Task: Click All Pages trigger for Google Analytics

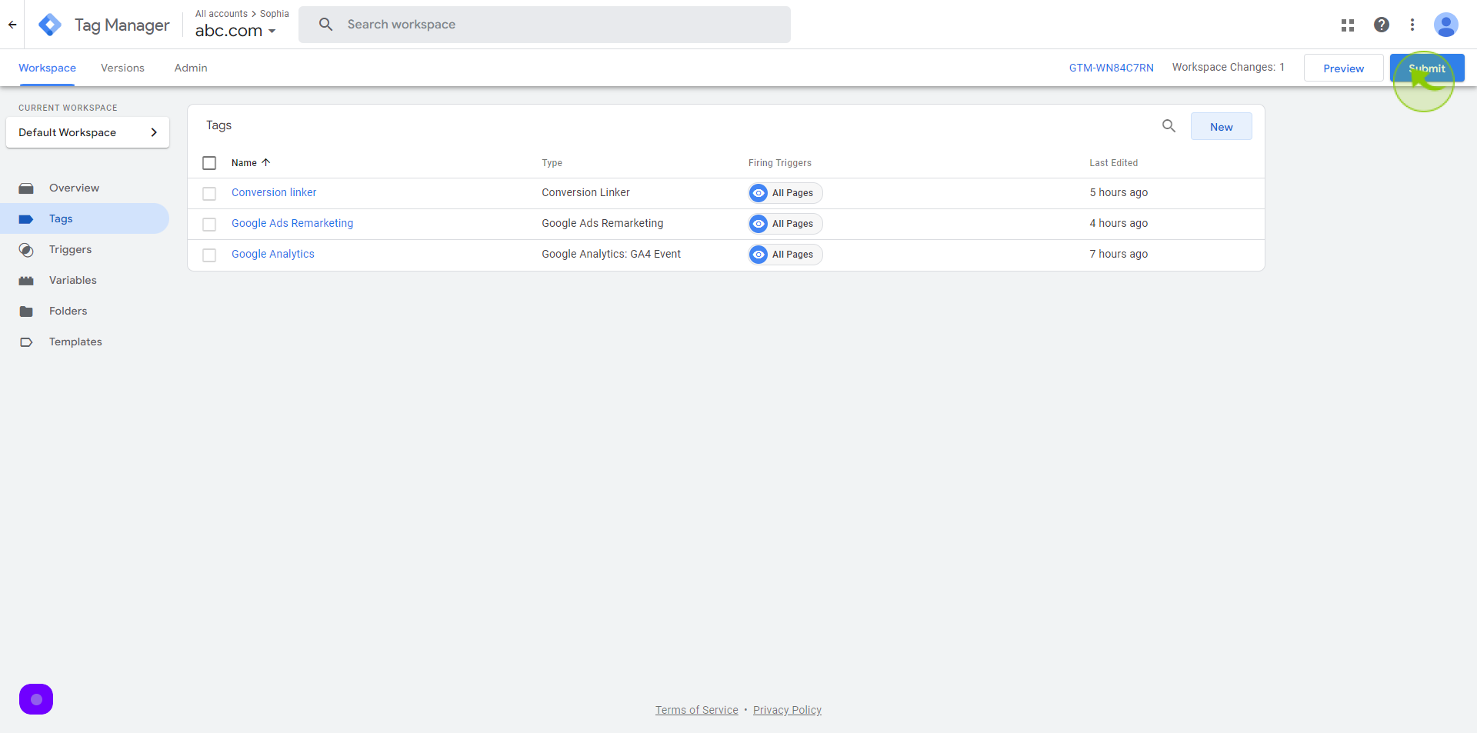Action: pos(785,255)
